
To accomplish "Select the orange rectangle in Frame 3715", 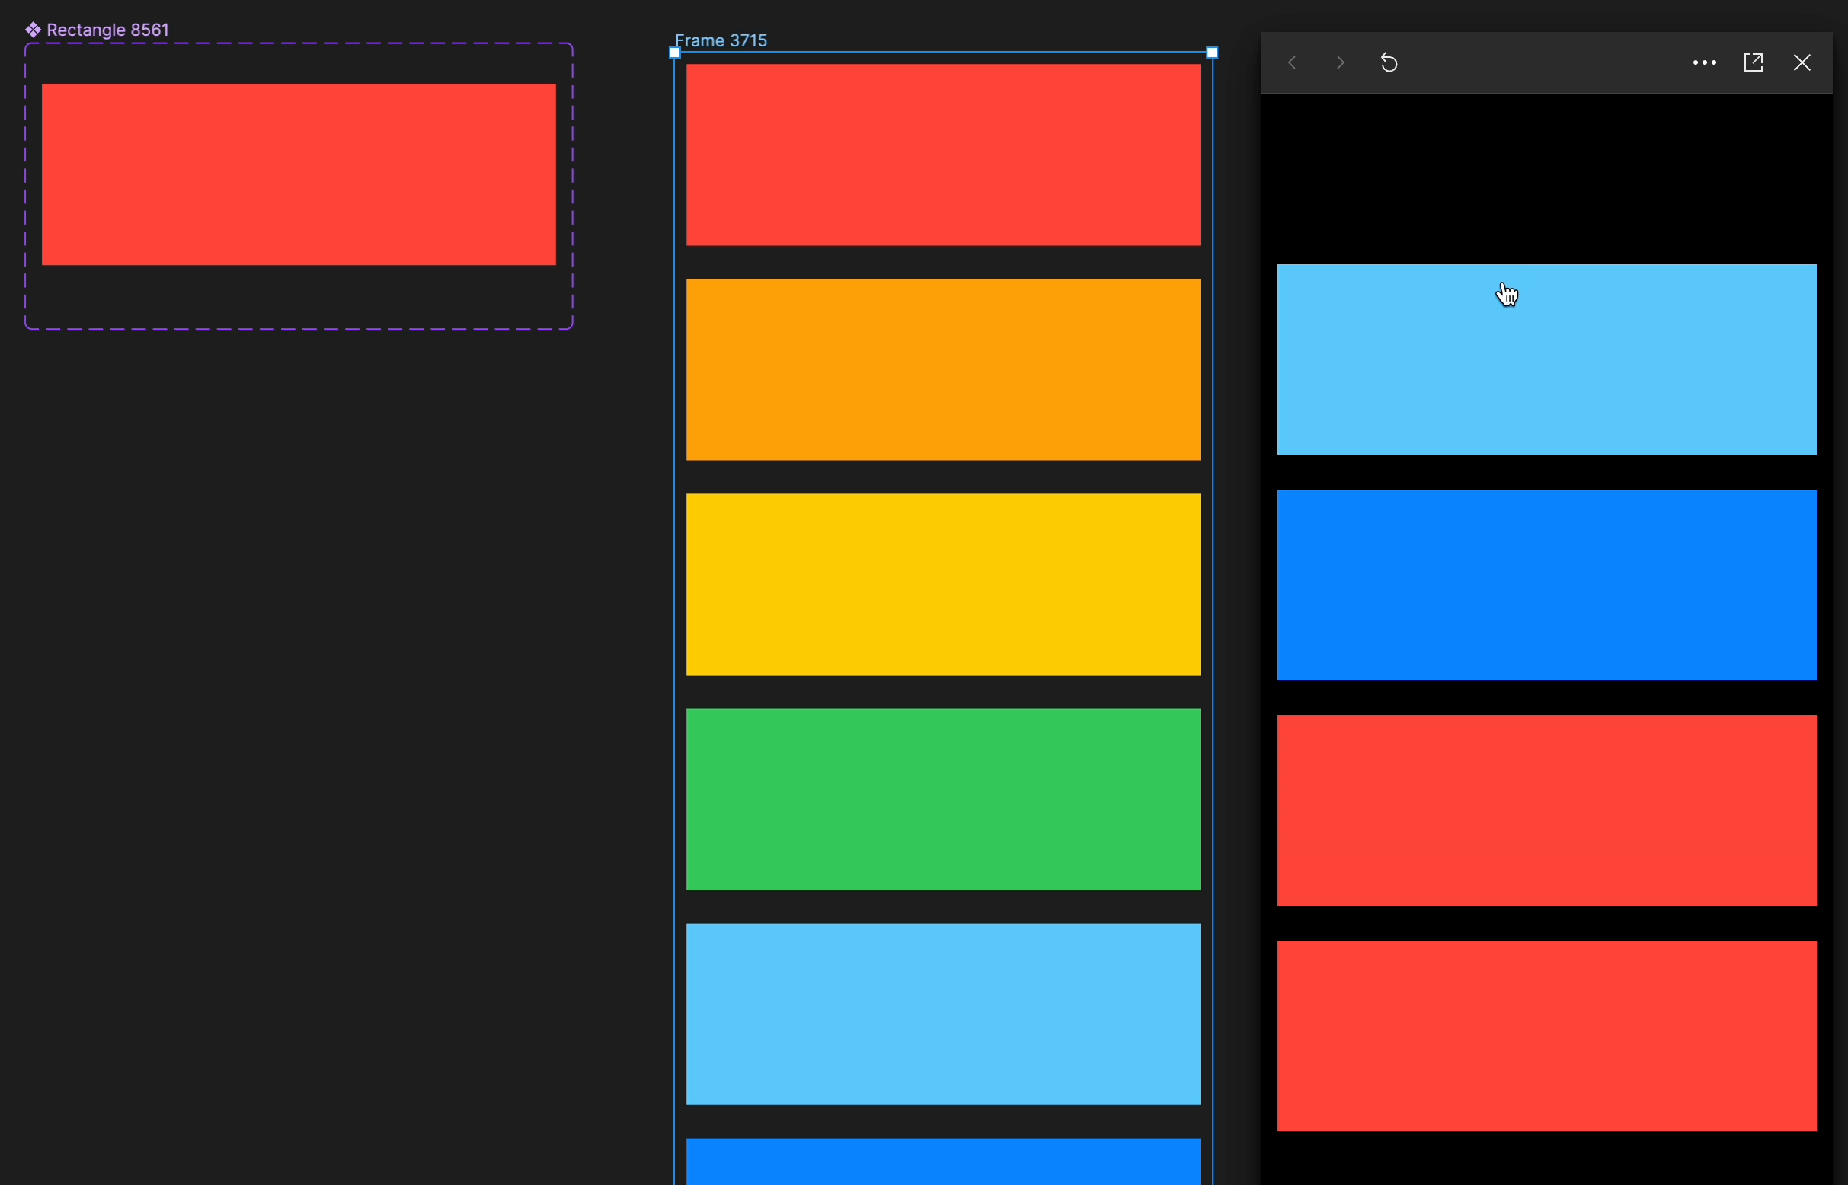I will (943, 369).
